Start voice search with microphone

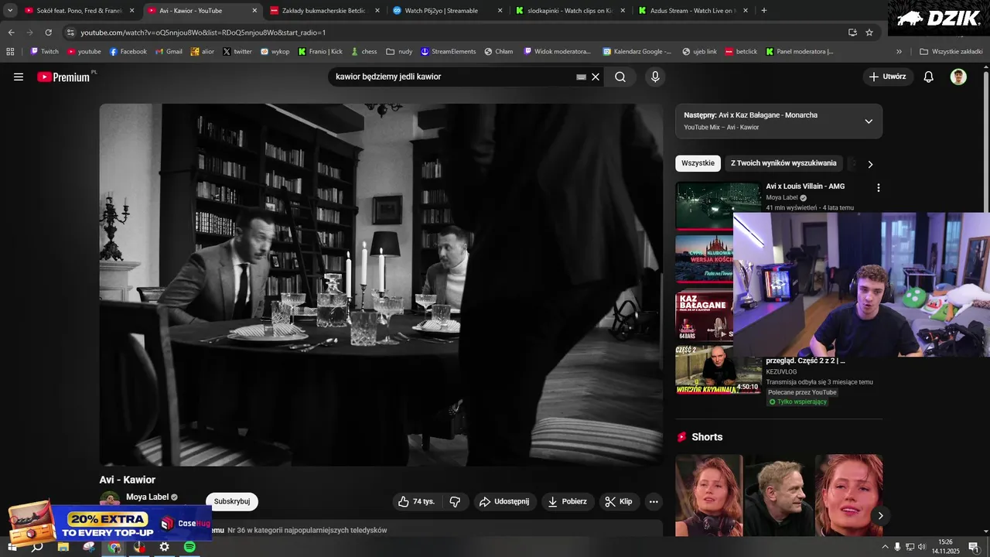point(655,77)
